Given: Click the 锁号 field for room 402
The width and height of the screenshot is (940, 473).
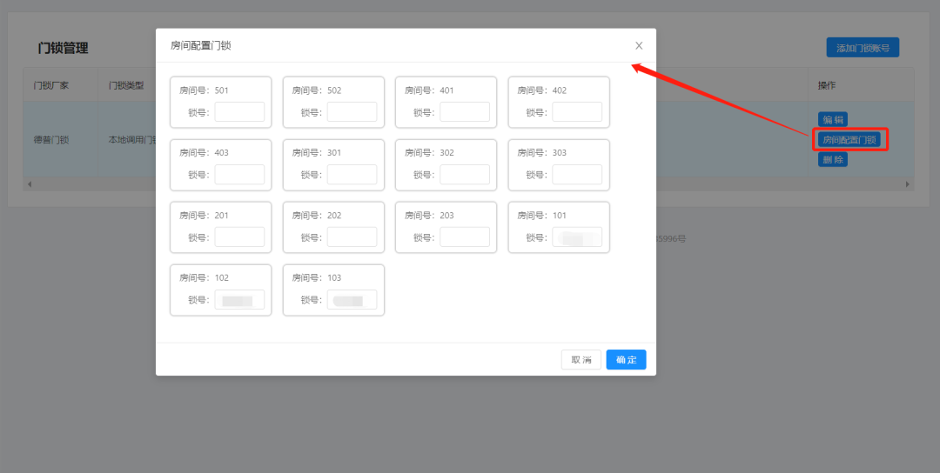Looking at the screenshot, I should tap(577, 112).
